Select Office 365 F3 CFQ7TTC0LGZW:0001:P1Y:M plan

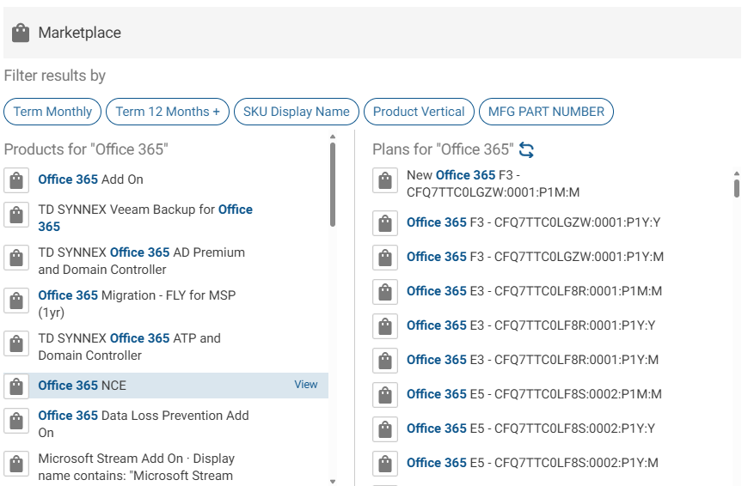[535, 257]
